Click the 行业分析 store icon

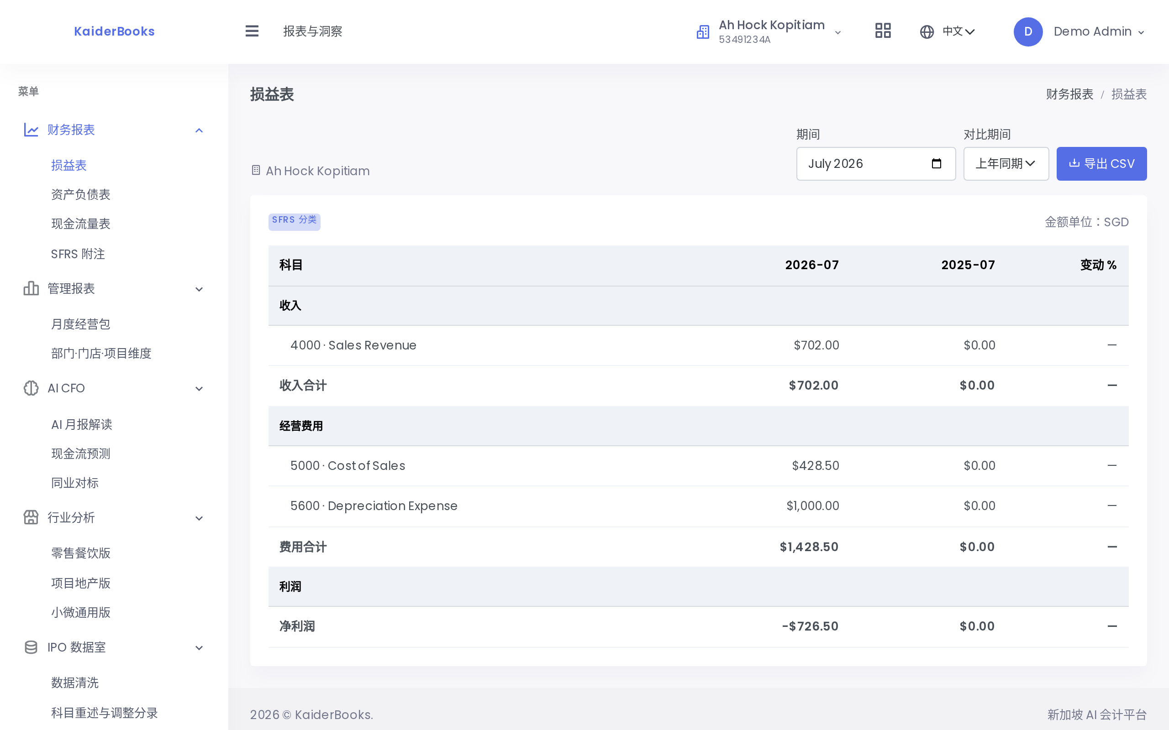pyautogui.click(x=31, y=517)
